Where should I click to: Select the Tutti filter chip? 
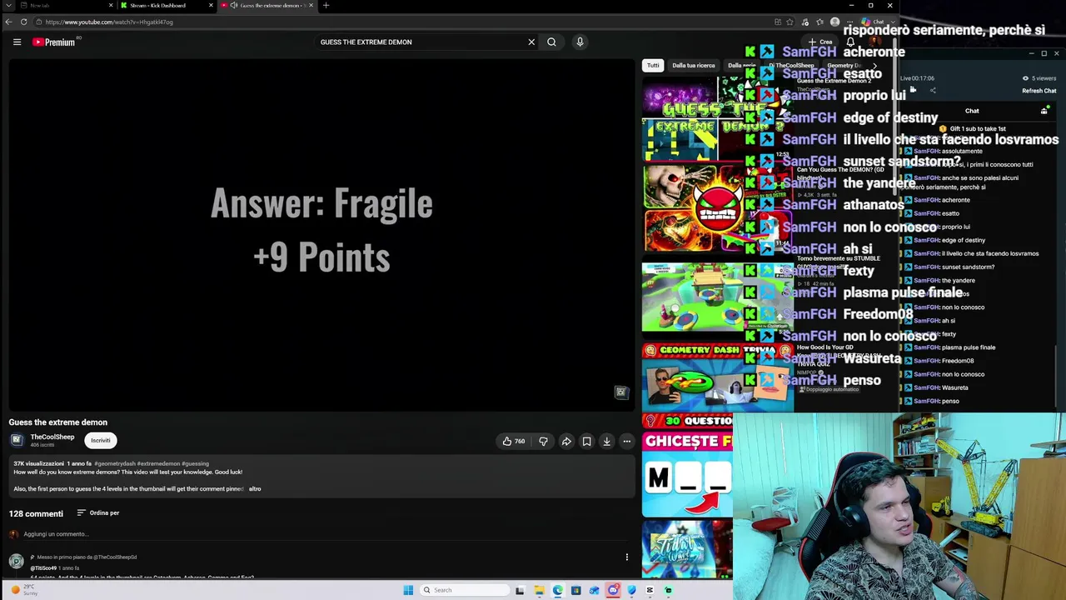click(653, 65)
